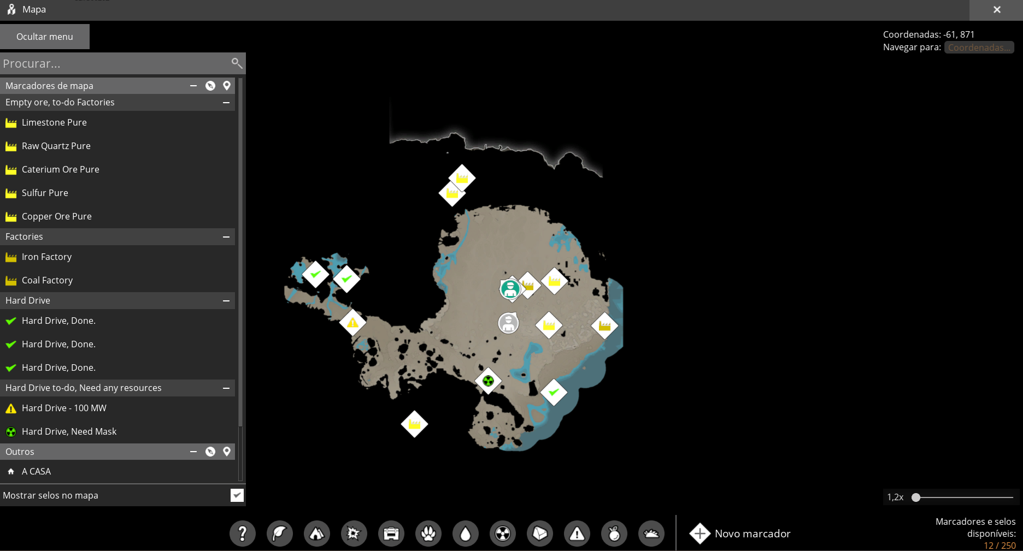Image resolution: width=1023 pixels, height=551 pixels.
Task: Select the crate stamp icon
Action: (391, 534)
